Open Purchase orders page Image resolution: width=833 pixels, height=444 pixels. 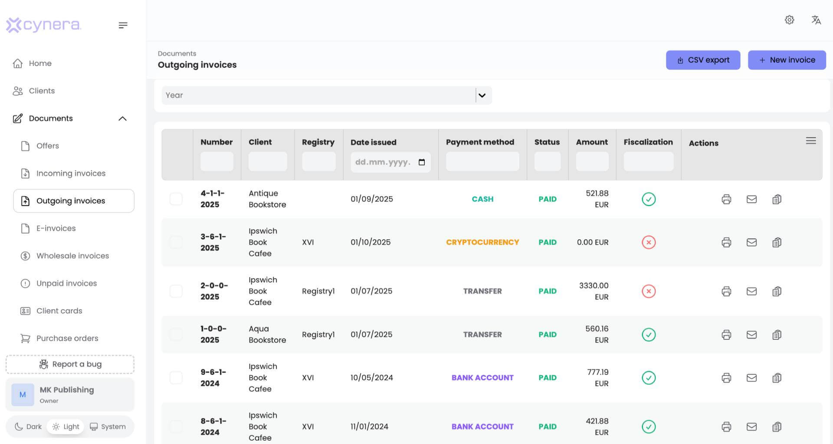(x=59, y=338)
